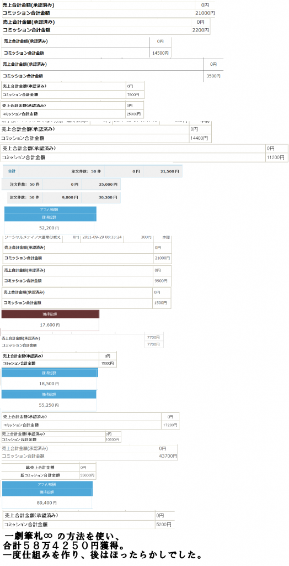This screenshot has height=566, width=289.
Task: Click the 9,800円 sales amount
Action: click(70, 197)
